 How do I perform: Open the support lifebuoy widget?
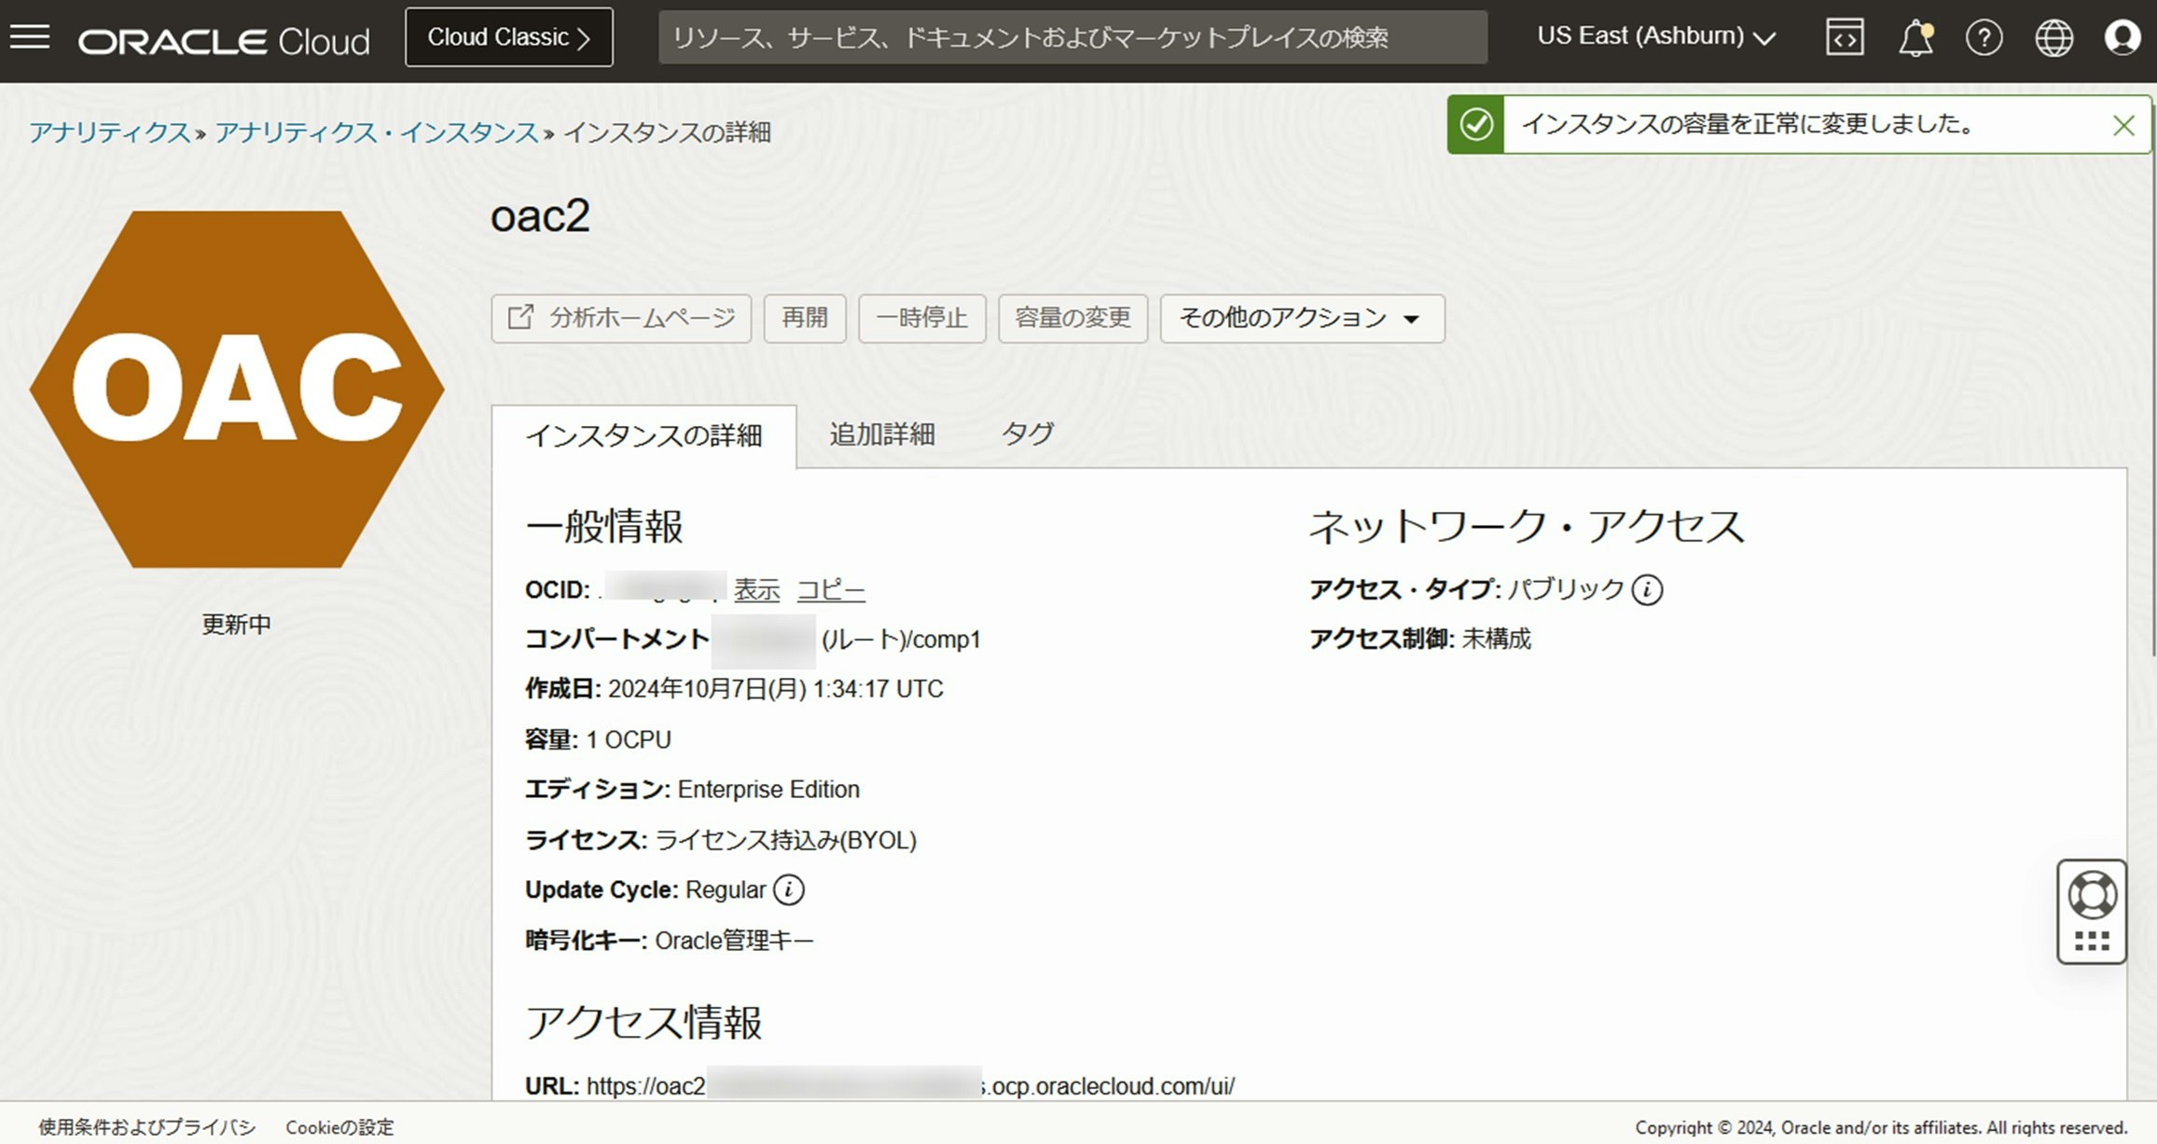pos(2092,896)
